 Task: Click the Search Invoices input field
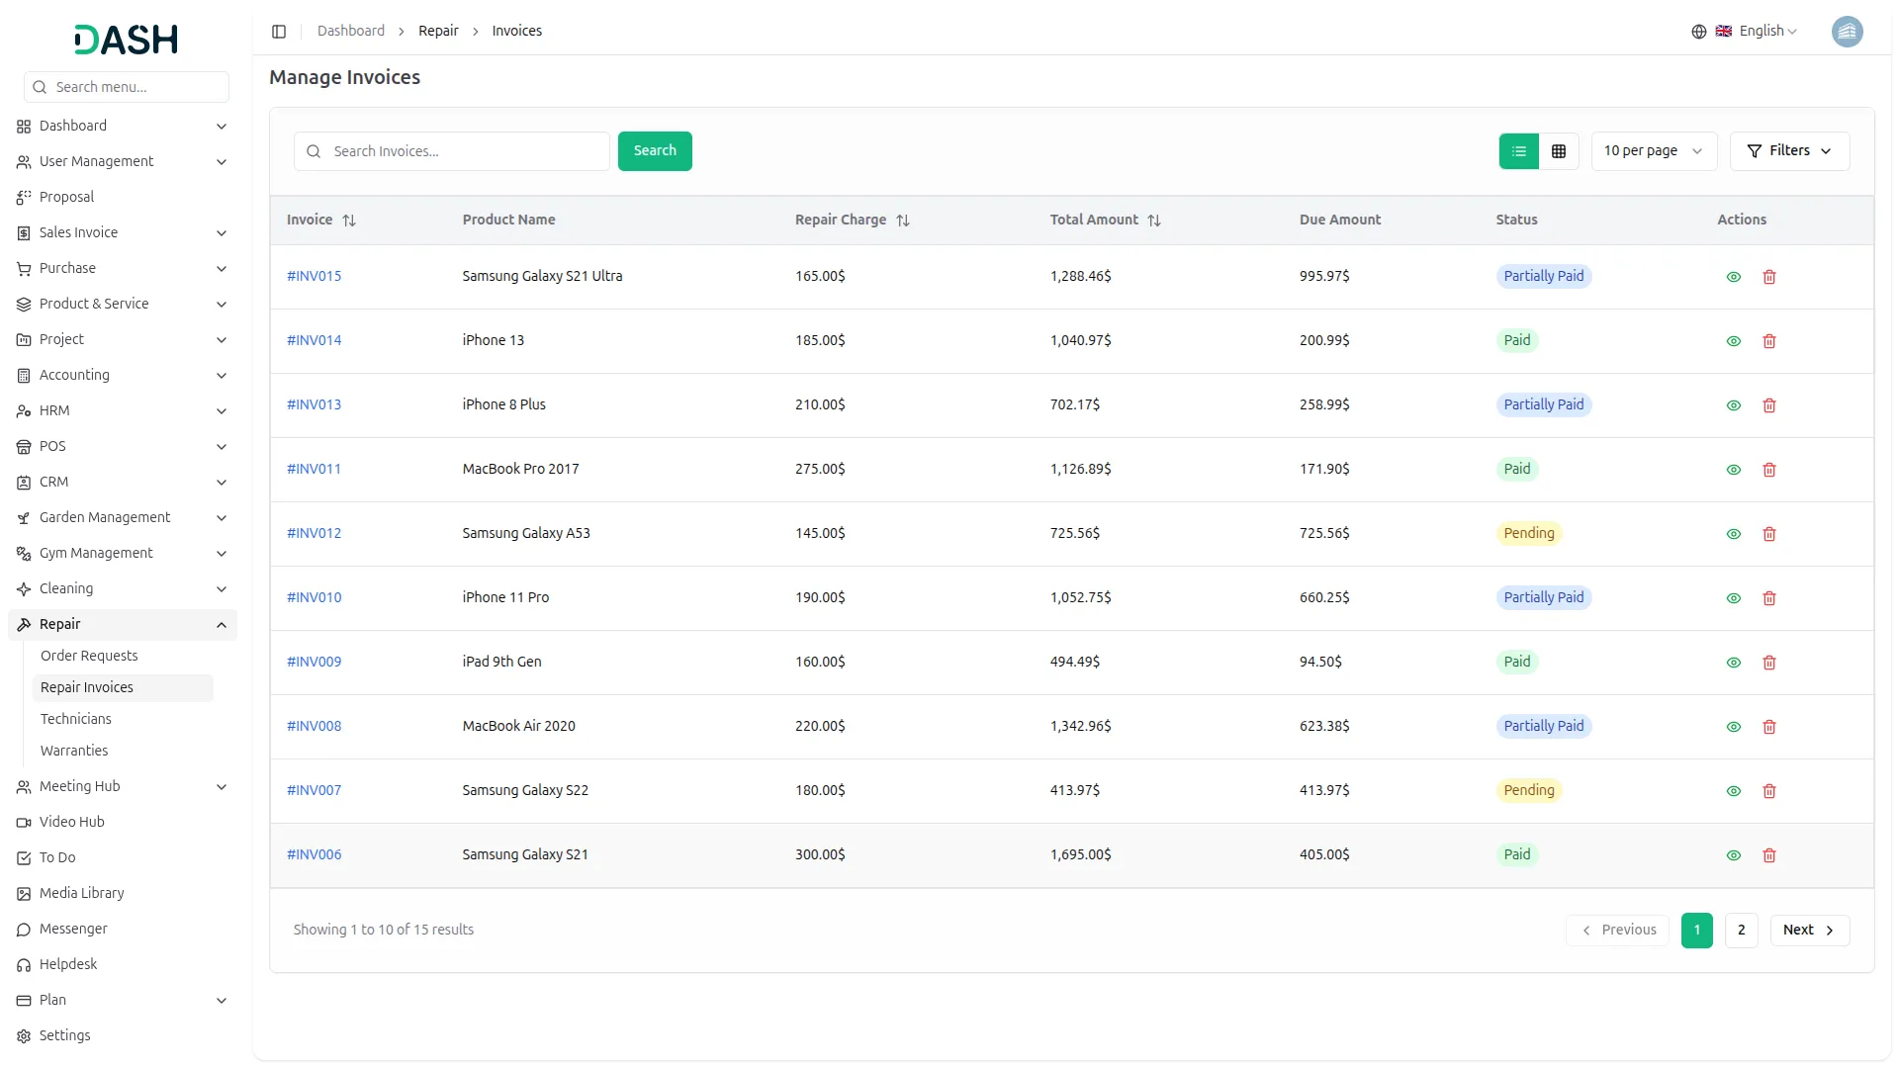pos(465,151)
